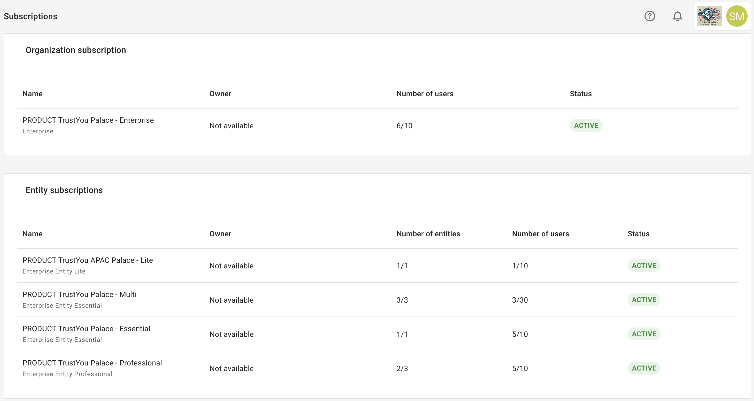Click Not available owner for Palace - Professional
754x401 pixels.
coord(232,368)
